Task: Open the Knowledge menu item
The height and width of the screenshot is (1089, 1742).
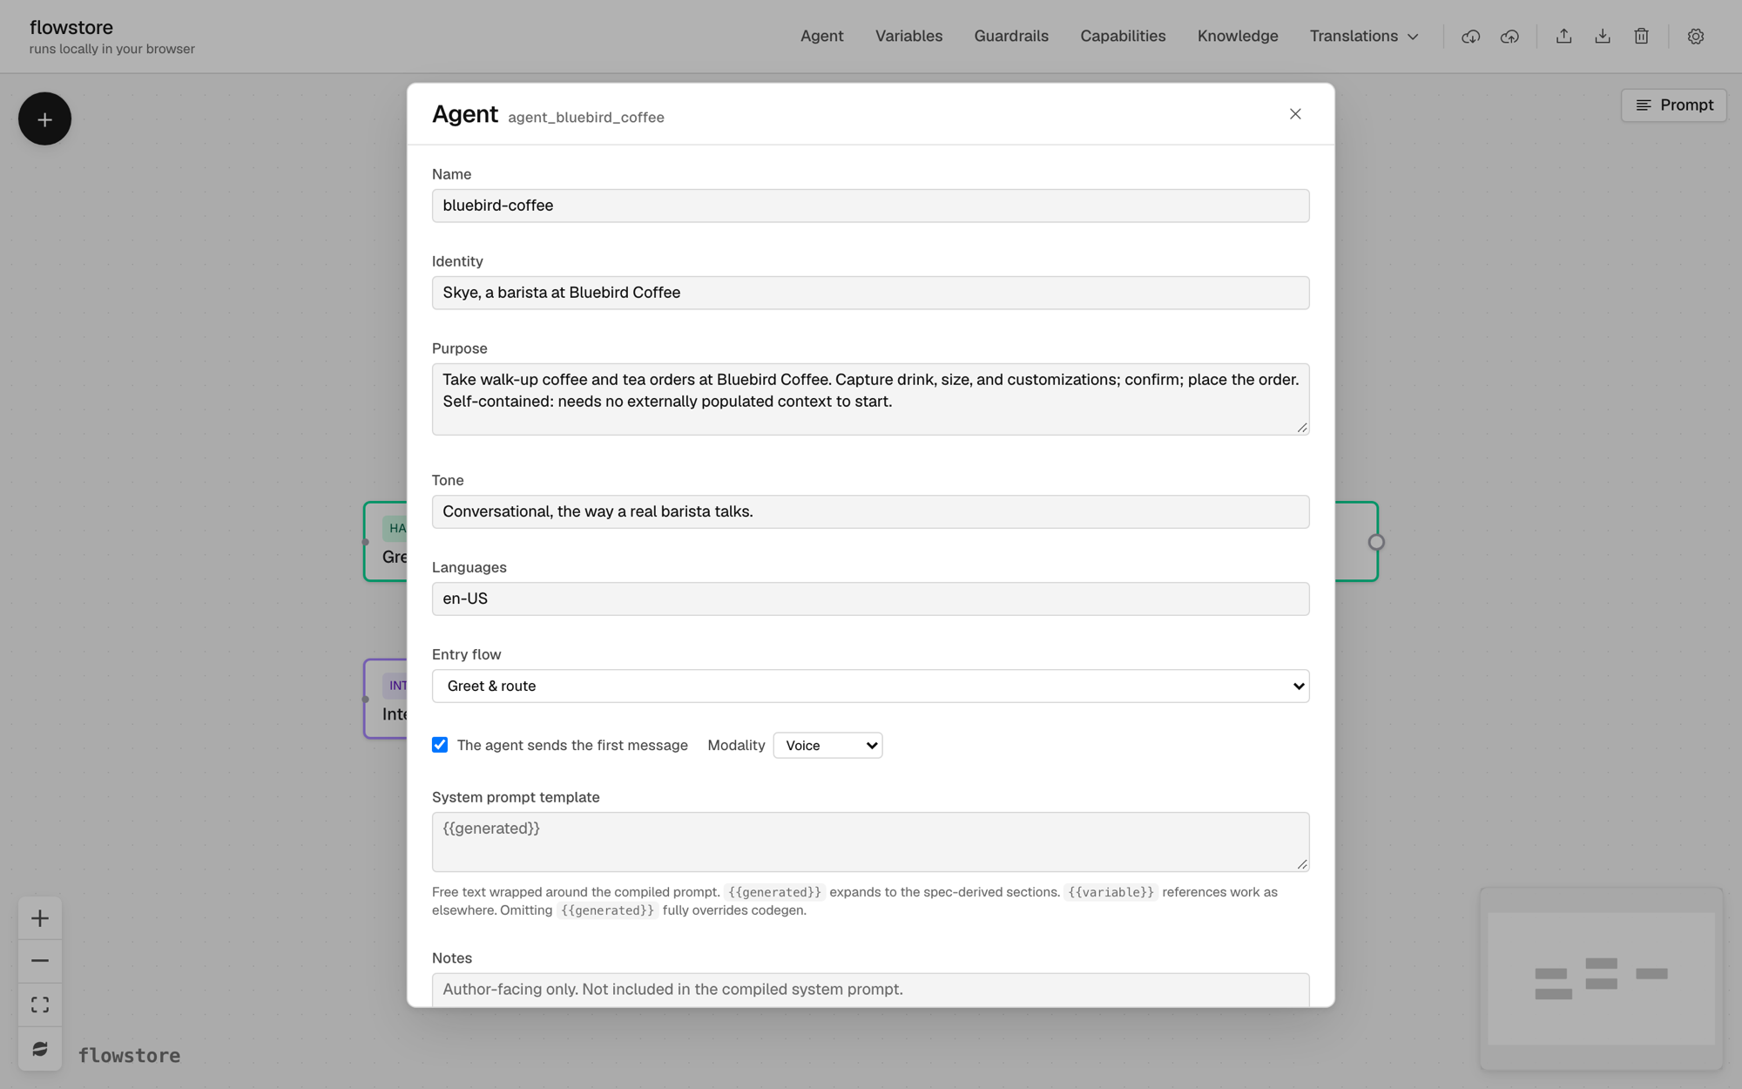Action: tap(1238, 37)
